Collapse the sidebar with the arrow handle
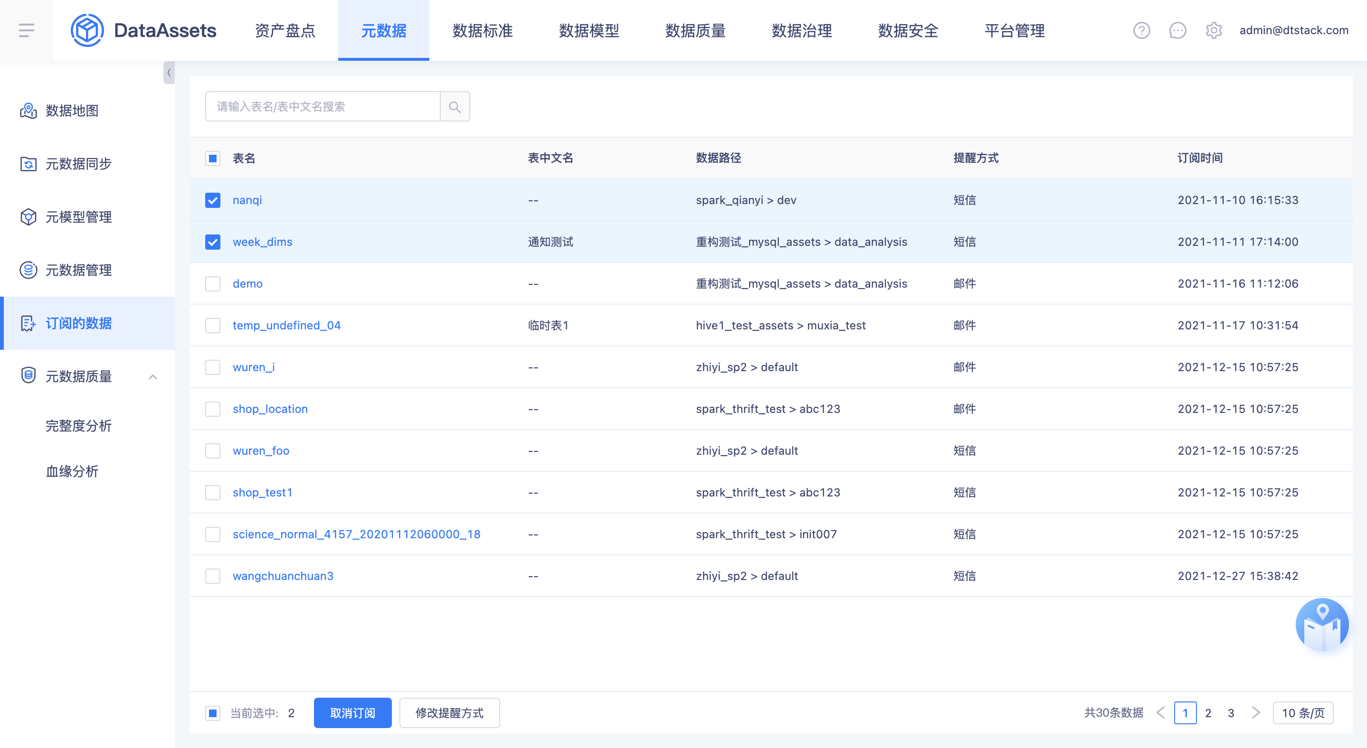Image resolution: width=1367 pixels, height=748 pixels. 169,73
